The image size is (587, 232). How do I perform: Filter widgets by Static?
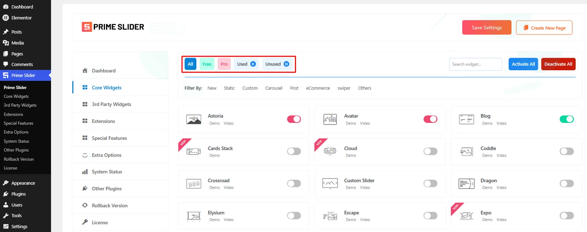point(229,88)
